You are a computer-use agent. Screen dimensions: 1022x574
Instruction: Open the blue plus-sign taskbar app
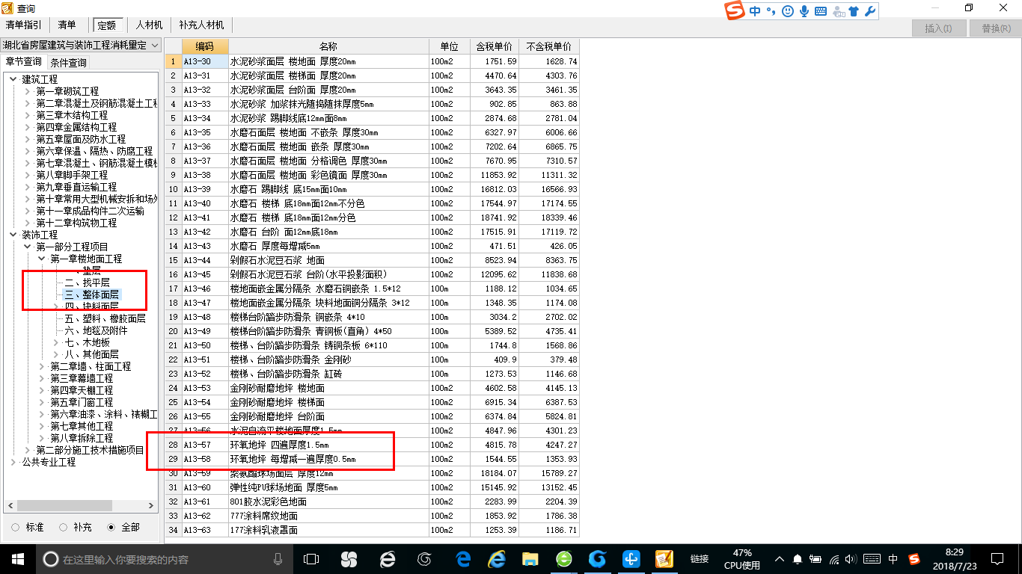click(631, 558)
